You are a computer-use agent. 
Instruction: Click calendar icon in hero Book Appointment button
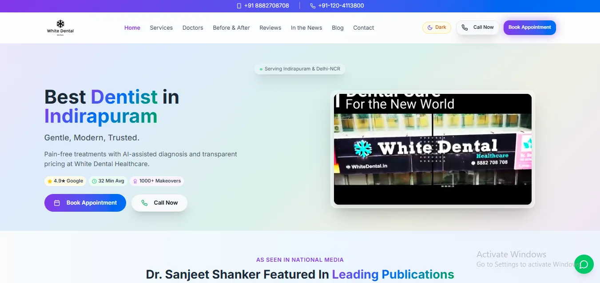pos(57,203)
